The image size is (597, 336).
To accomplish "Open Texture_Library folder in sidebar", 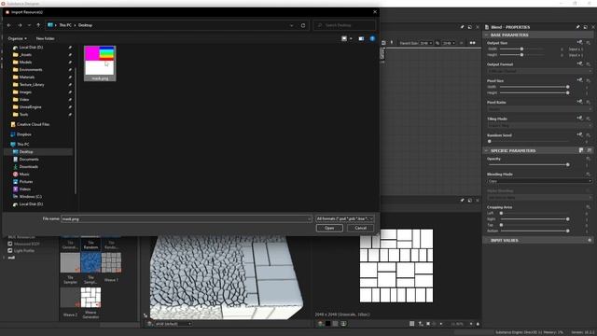I will [x=32, y=85].
